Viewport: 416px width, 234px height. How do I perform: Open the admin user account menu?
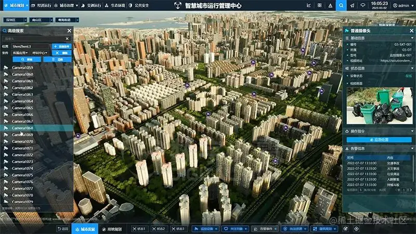(x=403, y=5)
